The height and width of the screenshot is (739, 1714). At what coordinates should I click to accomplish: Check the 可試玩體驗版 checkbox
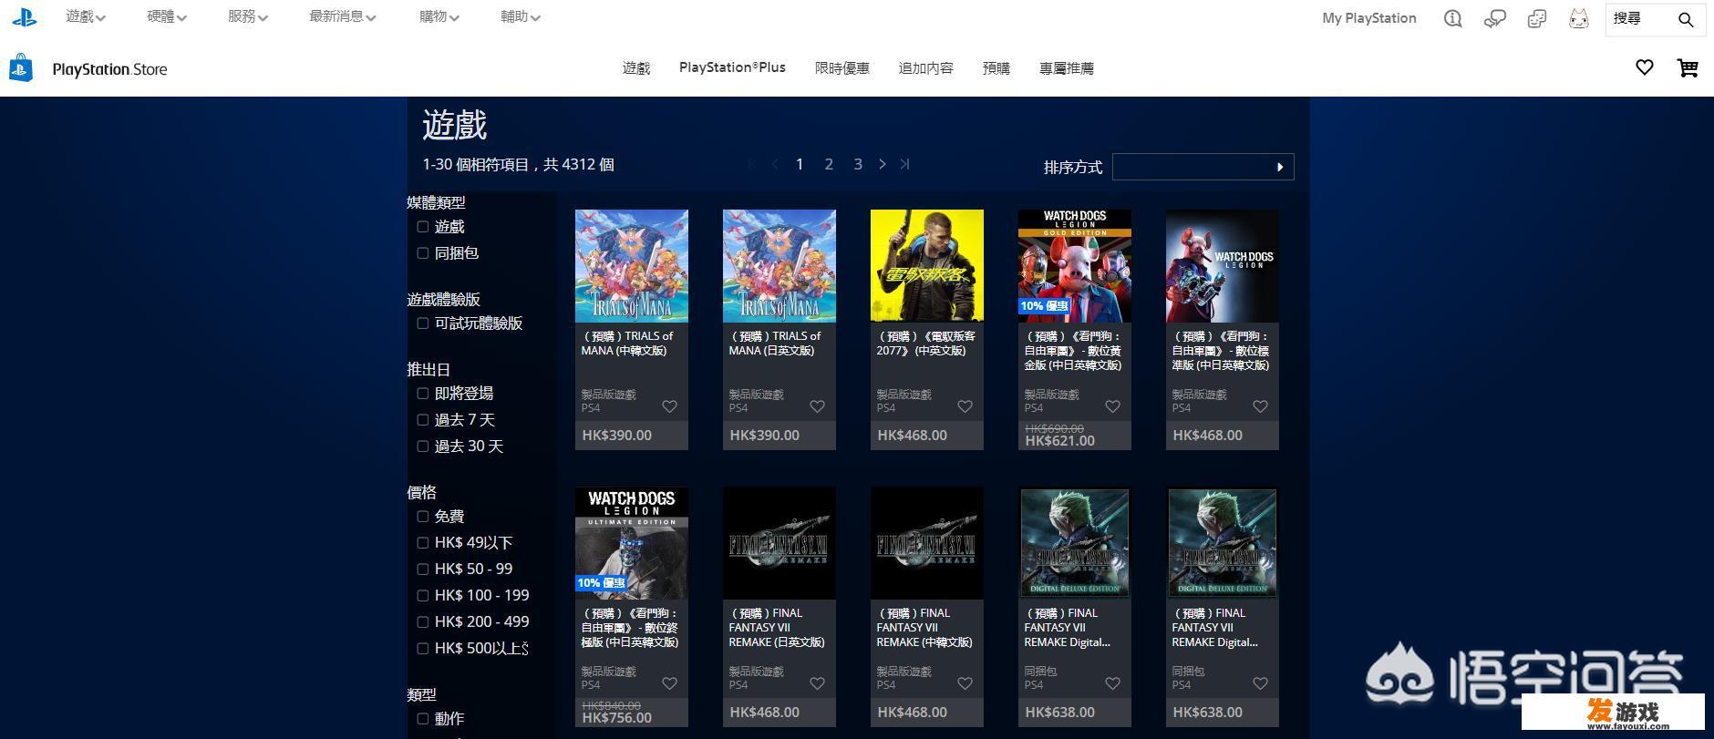[x=422, y=323]
